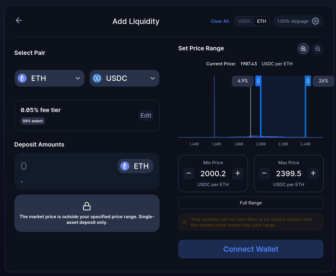
Task: Click the lock icon above the deposit warning
Action: (x=87, y=206)
